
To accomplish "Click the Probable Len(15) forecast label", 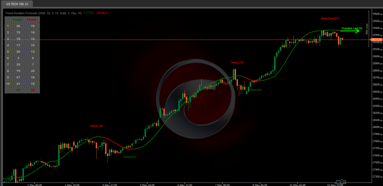I will click(352, 28).
